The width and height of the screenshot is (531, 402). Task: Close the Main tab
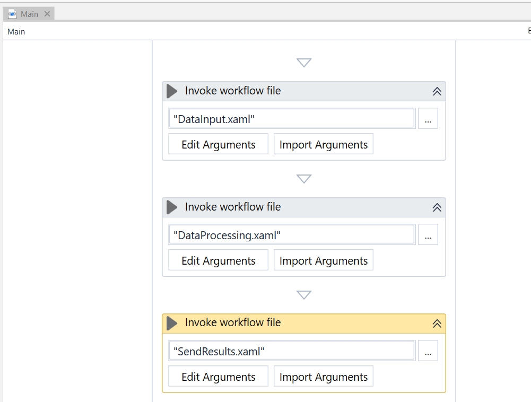click(x=47, y=14)
